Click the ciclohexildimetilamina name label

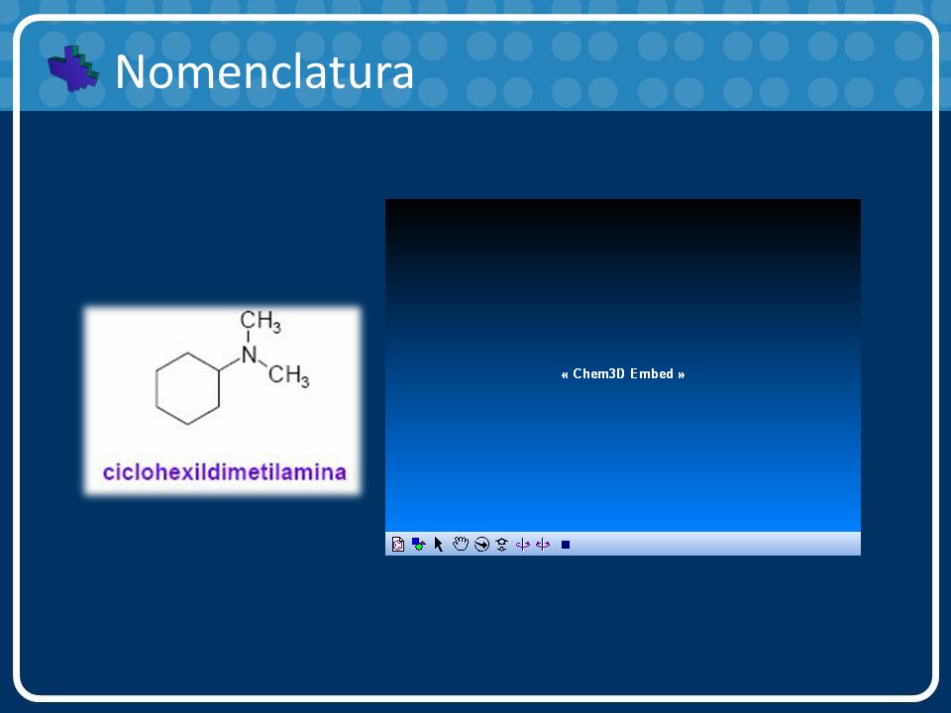coord(225,471)
